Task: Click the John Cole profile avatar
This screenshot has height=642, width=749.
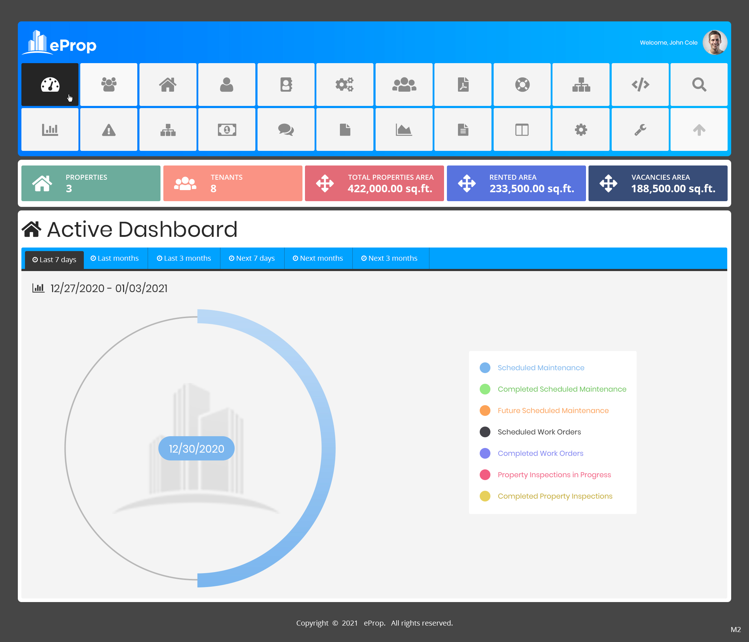Action: click(715, 43)
